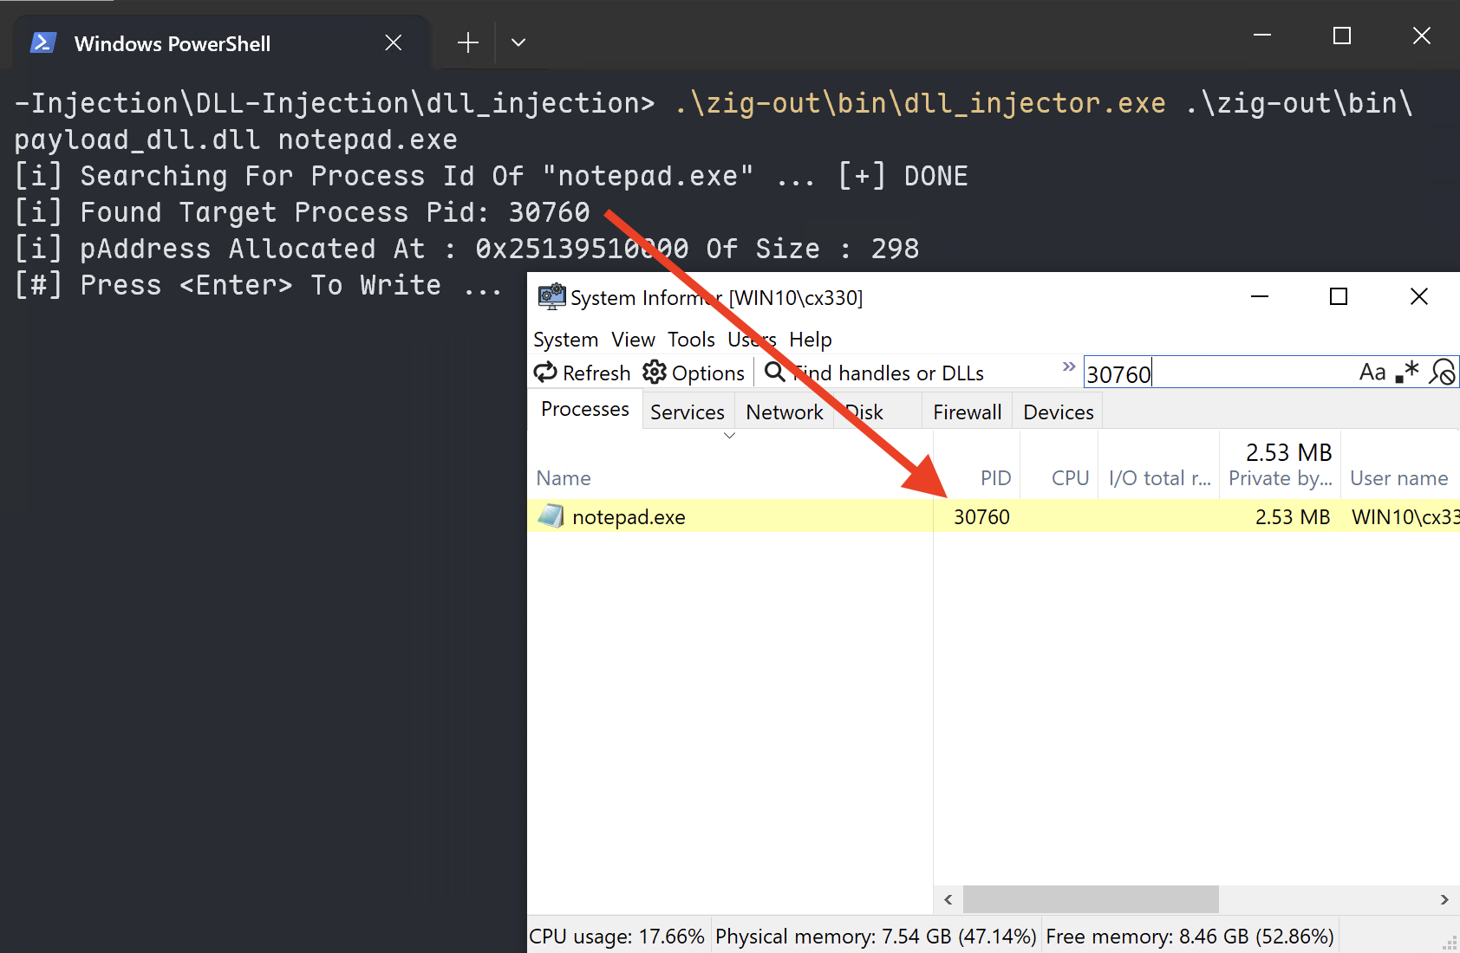1460x953 pixels.
Task: Open a new terminal tab with plus button
Action: (468, 42)
